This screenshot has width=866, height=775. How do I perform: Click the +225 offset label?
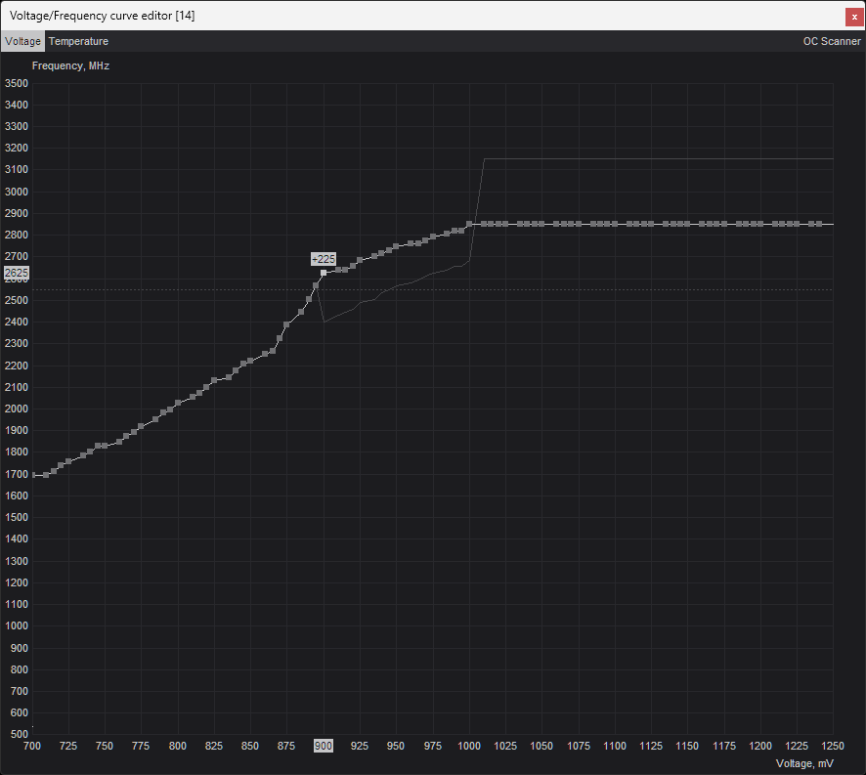pos(324,259)
